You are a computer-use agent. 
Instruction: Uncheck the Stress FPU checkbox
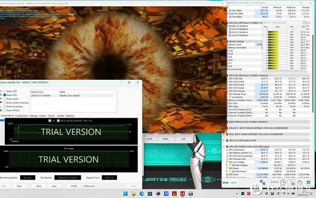coord(5,95)
